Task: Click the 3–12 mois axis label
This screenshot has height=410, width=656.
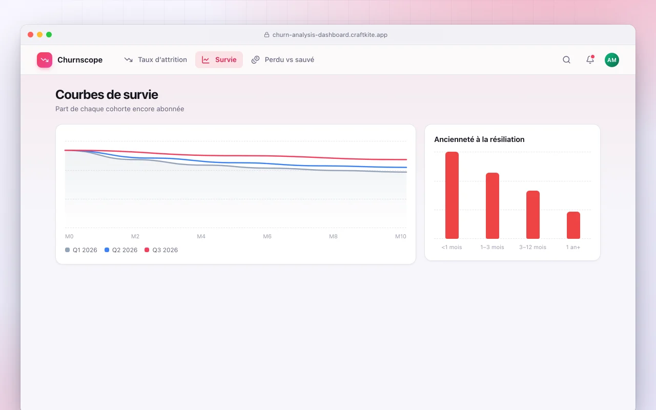Action: point(533,247)
